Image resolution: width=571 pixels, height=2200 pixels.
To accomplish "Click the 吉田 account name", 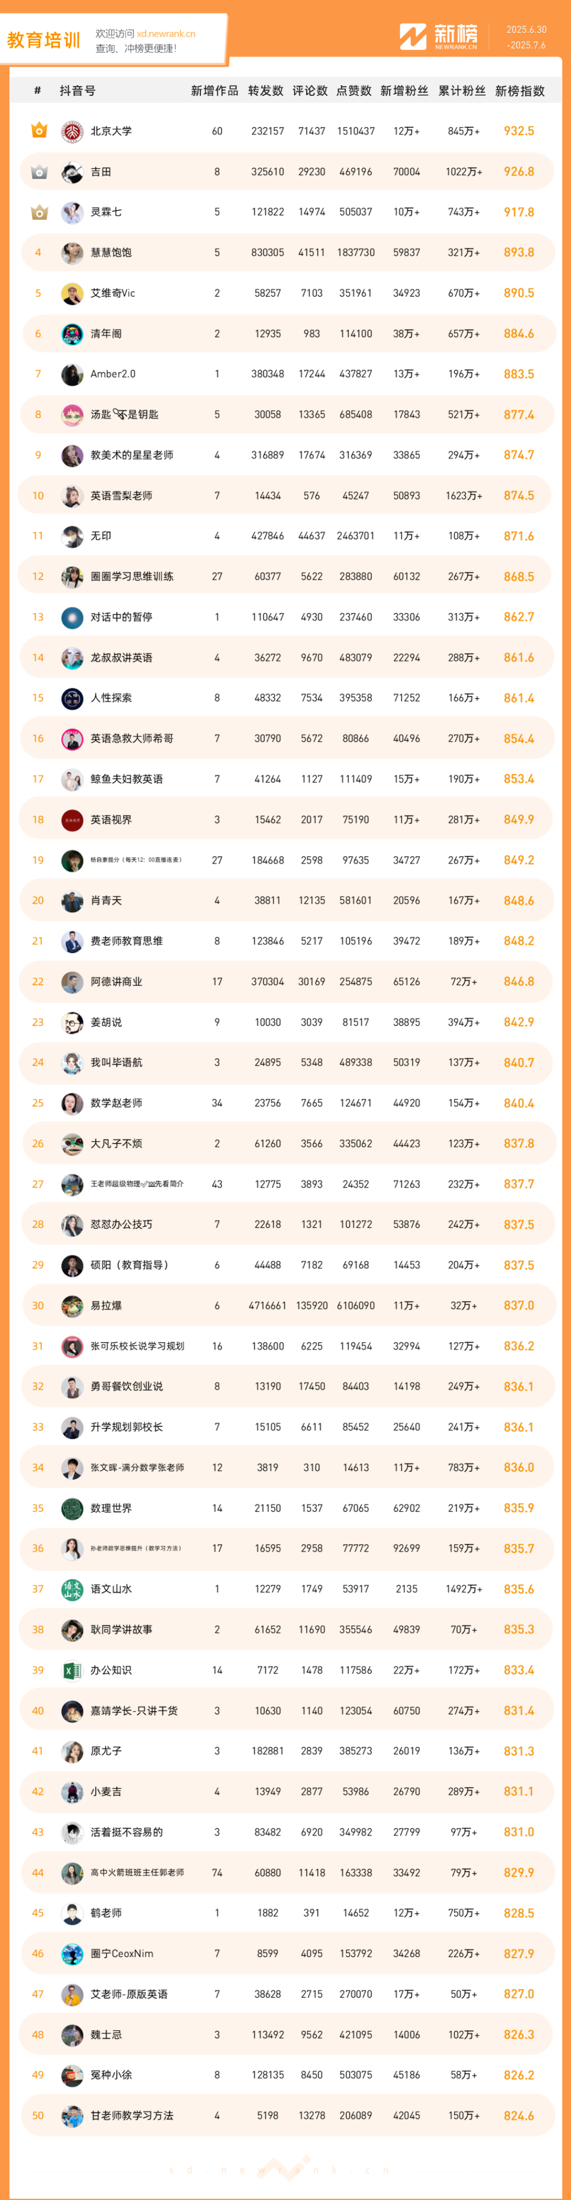I will [x=100, y=171].
